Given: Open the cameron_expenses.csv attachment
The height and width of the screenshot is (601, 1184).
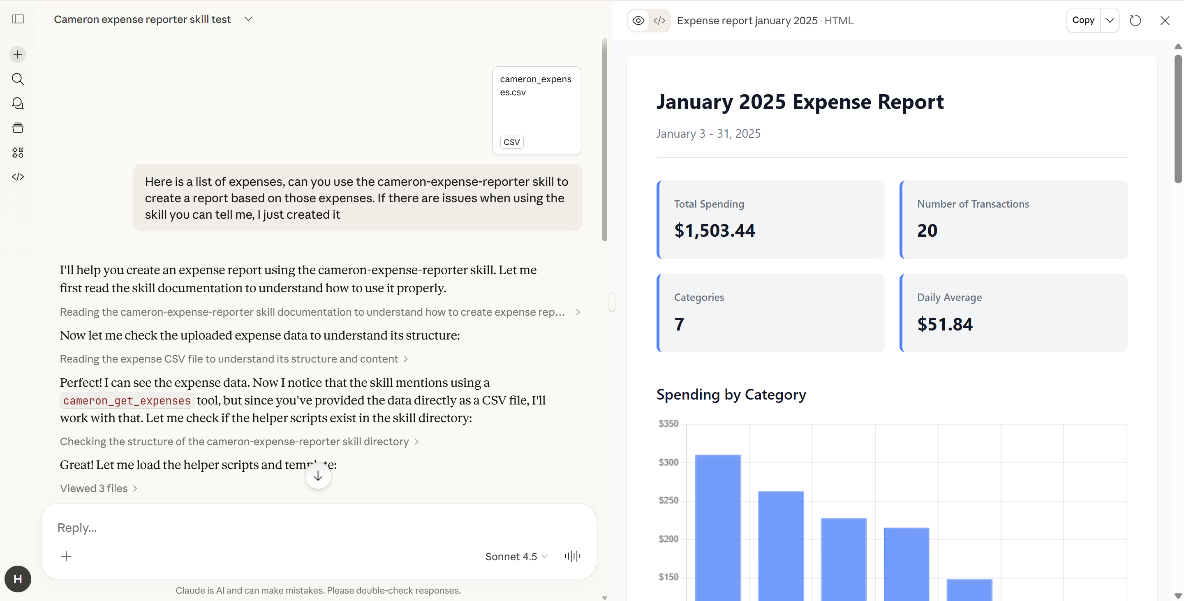Looking at the screenshot, I should [x=536, y=110].
